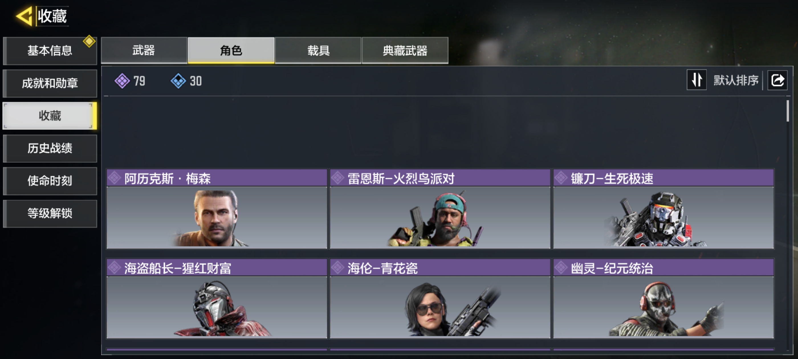The image size is (798, 359).
Task: Open 等级解锁 in the sidebar
Action: pos(50,213)
